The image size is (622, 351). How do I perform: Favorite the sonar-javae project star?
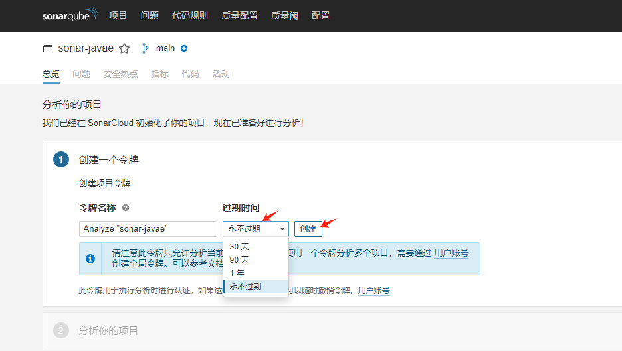pyautogui.click(x=124, y=48)
